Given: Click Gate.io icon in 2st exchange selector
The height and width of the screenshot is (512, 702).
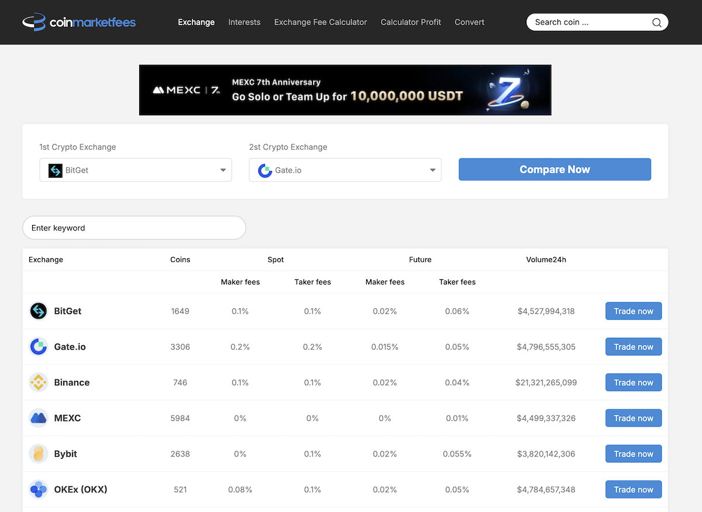Looking at the screenshot, I should click(x=265, y=170).
